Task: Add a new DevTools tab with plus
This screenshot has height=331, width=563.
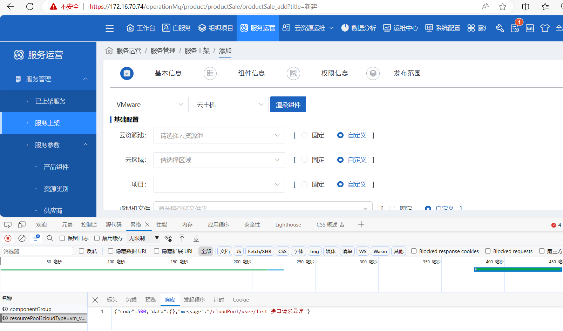Action: (361, 224)
